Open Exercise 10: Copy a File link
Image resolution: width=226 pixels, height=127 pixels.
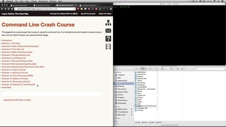coord(14,70)
